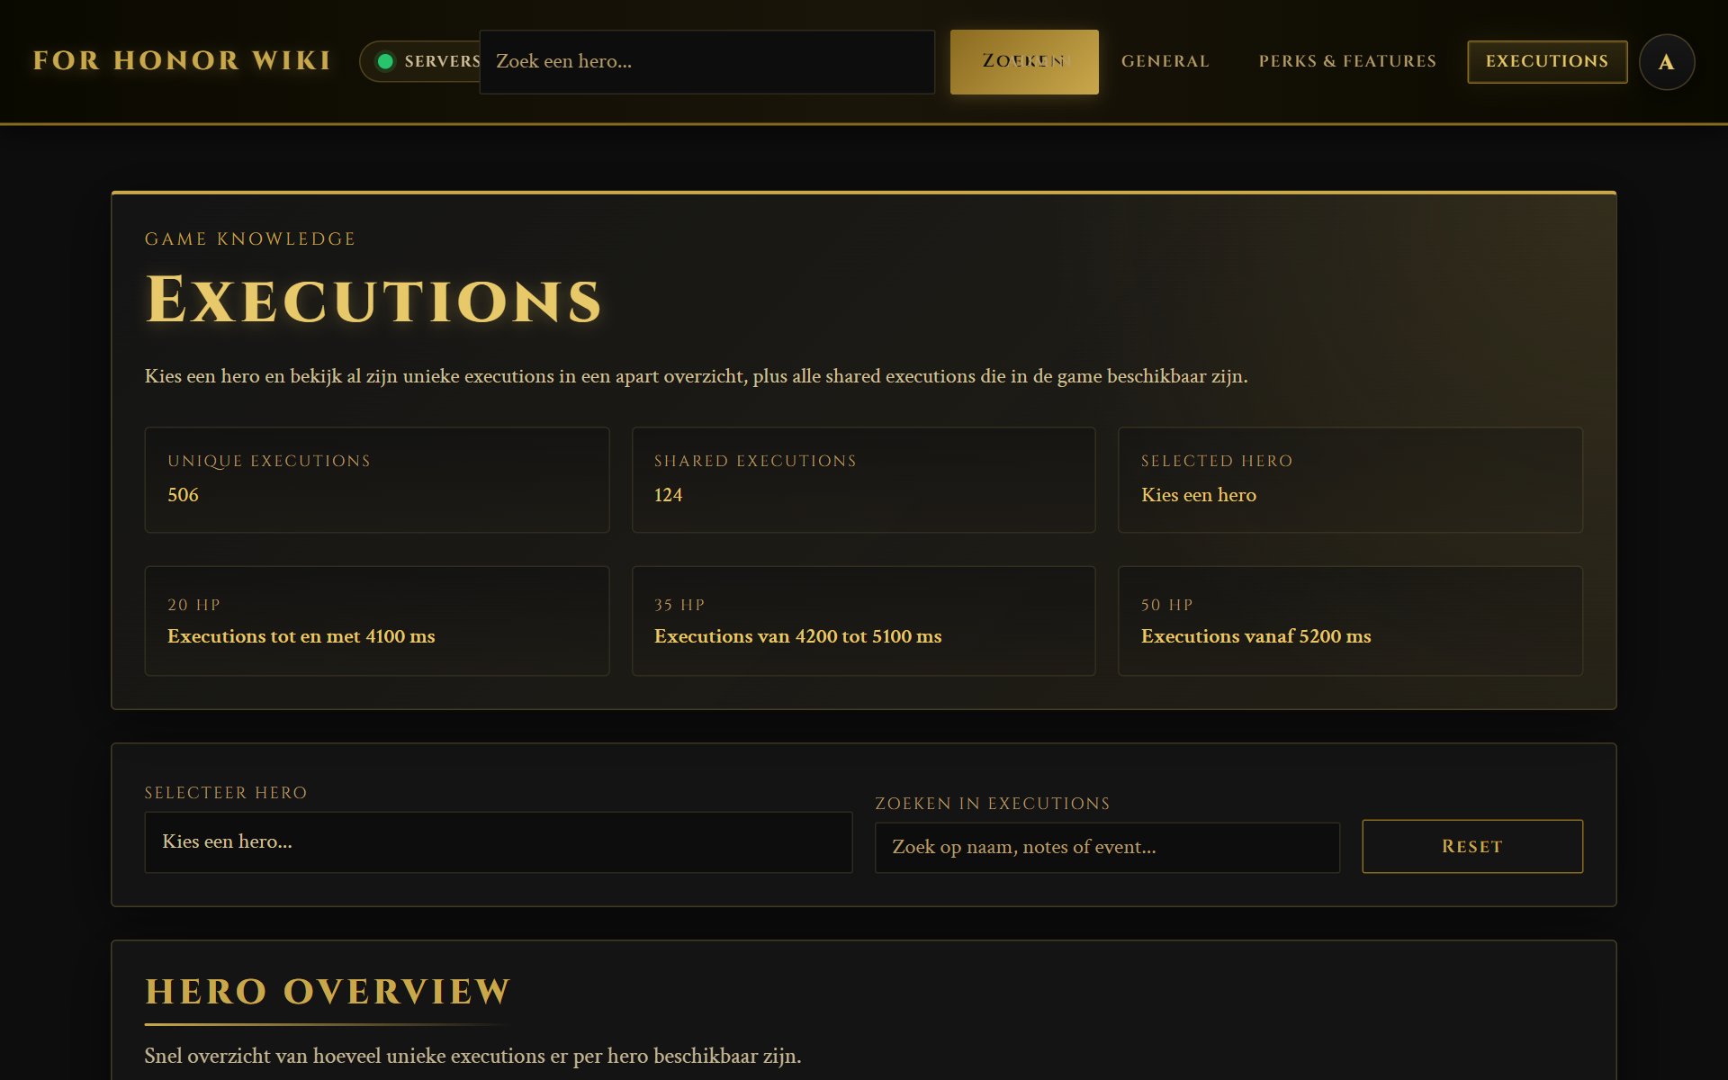Screen dimensions: 1728x1080
Task: Click the Shared Executions 124 stat card
Action: coord(864,480)
